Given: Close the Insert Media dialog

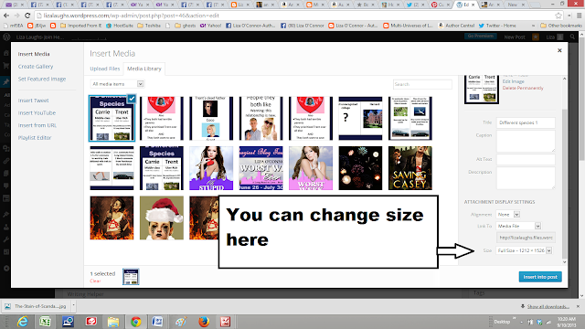Looking at the screenshot, I should (559, 50).
